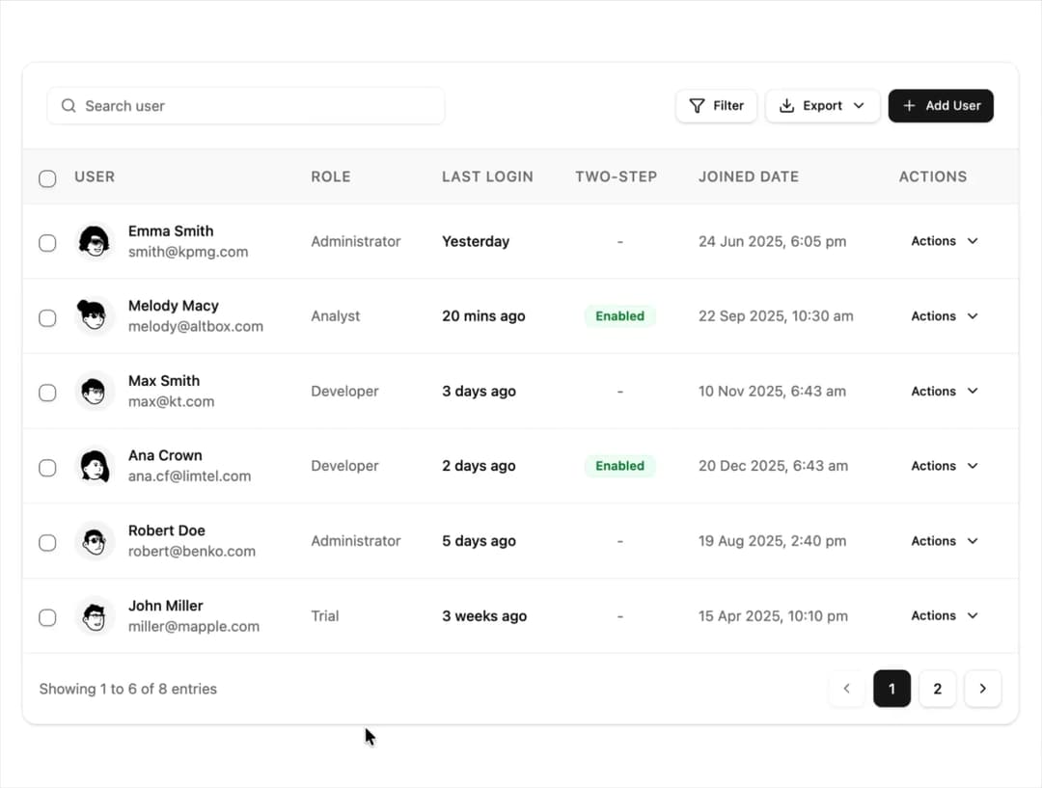Image resolution: width=1042 pixels, height=788 pixels.
Task: Open the Export dropdown
Action: (x=823, y=106)
